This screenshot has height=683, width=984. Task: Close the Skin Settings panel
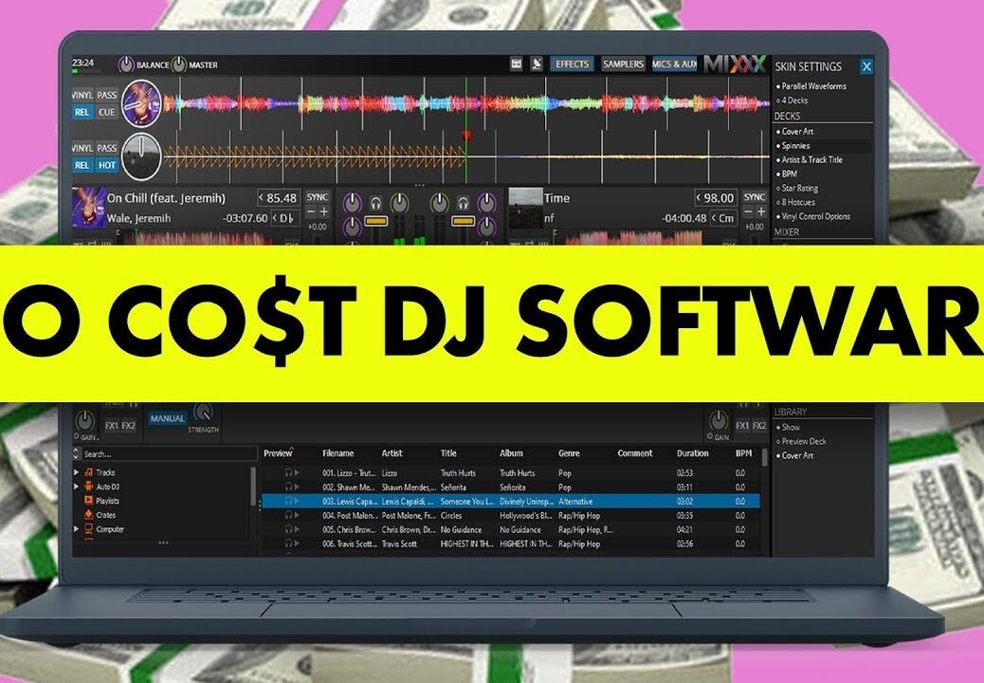866,66
